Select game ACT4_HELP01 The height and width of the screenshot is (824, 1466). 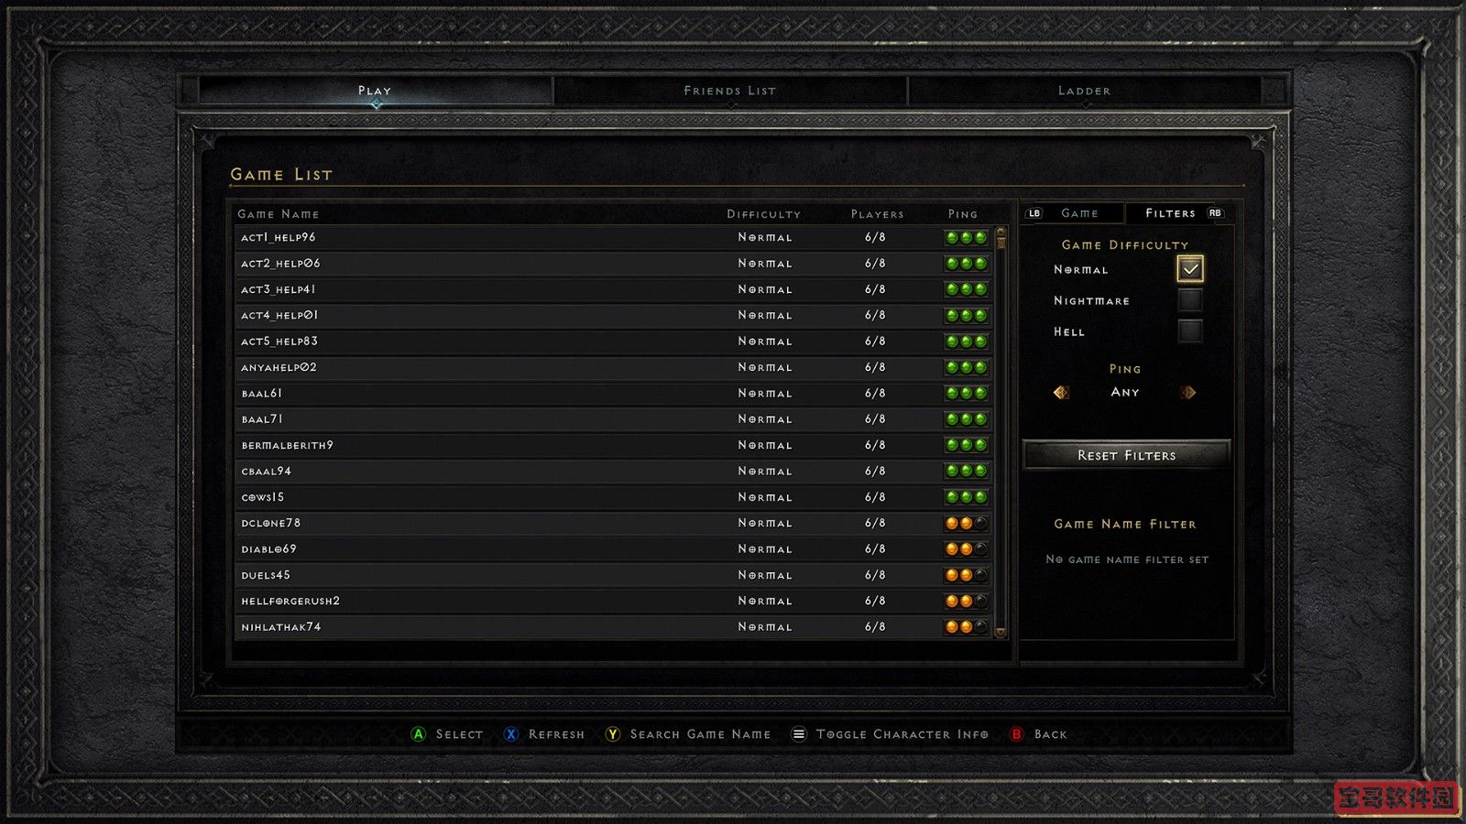coord(613,316)
